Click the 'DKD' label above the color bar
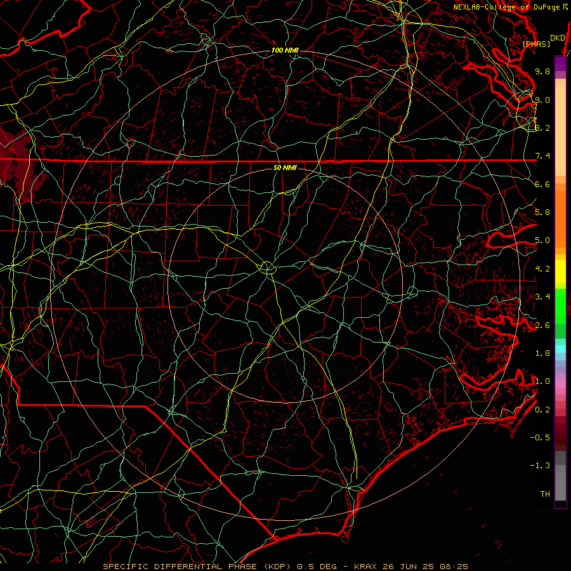The height and width of the screenshot is (571, 571). 558,38
